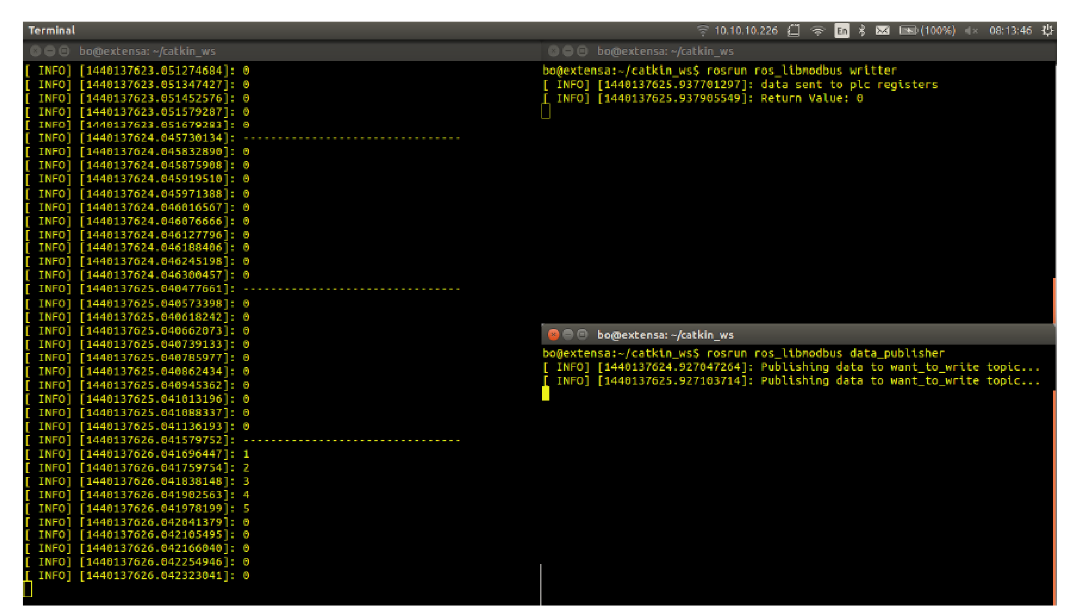Close the data_publisher terminal window
The image size is (1089, 613).
click(x=553, y=335)
